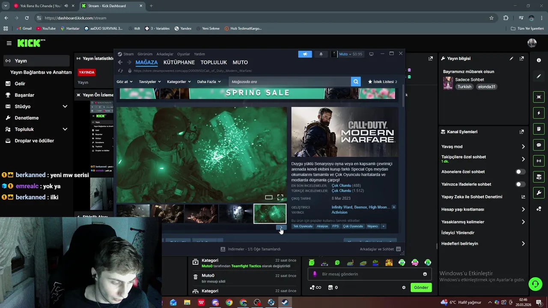
Task: Toggle fullscreen on the Steam game video
Action: tap(280, 197)
